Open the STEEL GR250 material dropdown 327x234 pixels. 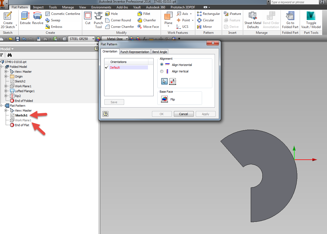coord(93,39)
